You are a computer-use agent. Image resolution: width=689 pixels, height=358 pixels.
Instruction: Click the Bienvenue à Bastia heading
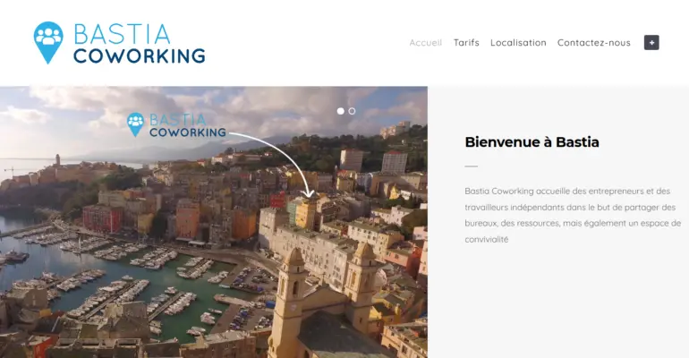pyautogui.click(x=532, y=142)
